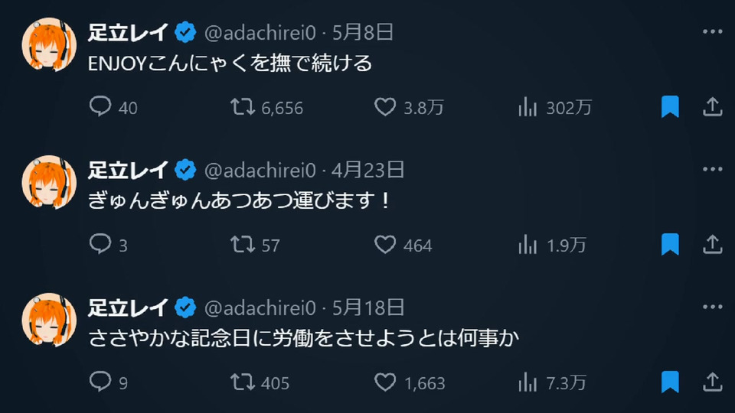Retweet the ENJOYこんにゃく tweet
Image resolution: width=735 pixels, height=413 pixels.
(243, 107)
